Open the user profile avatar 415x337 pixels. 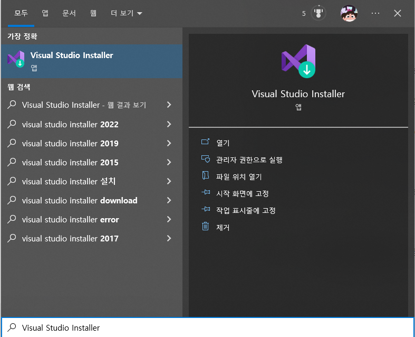349,13
